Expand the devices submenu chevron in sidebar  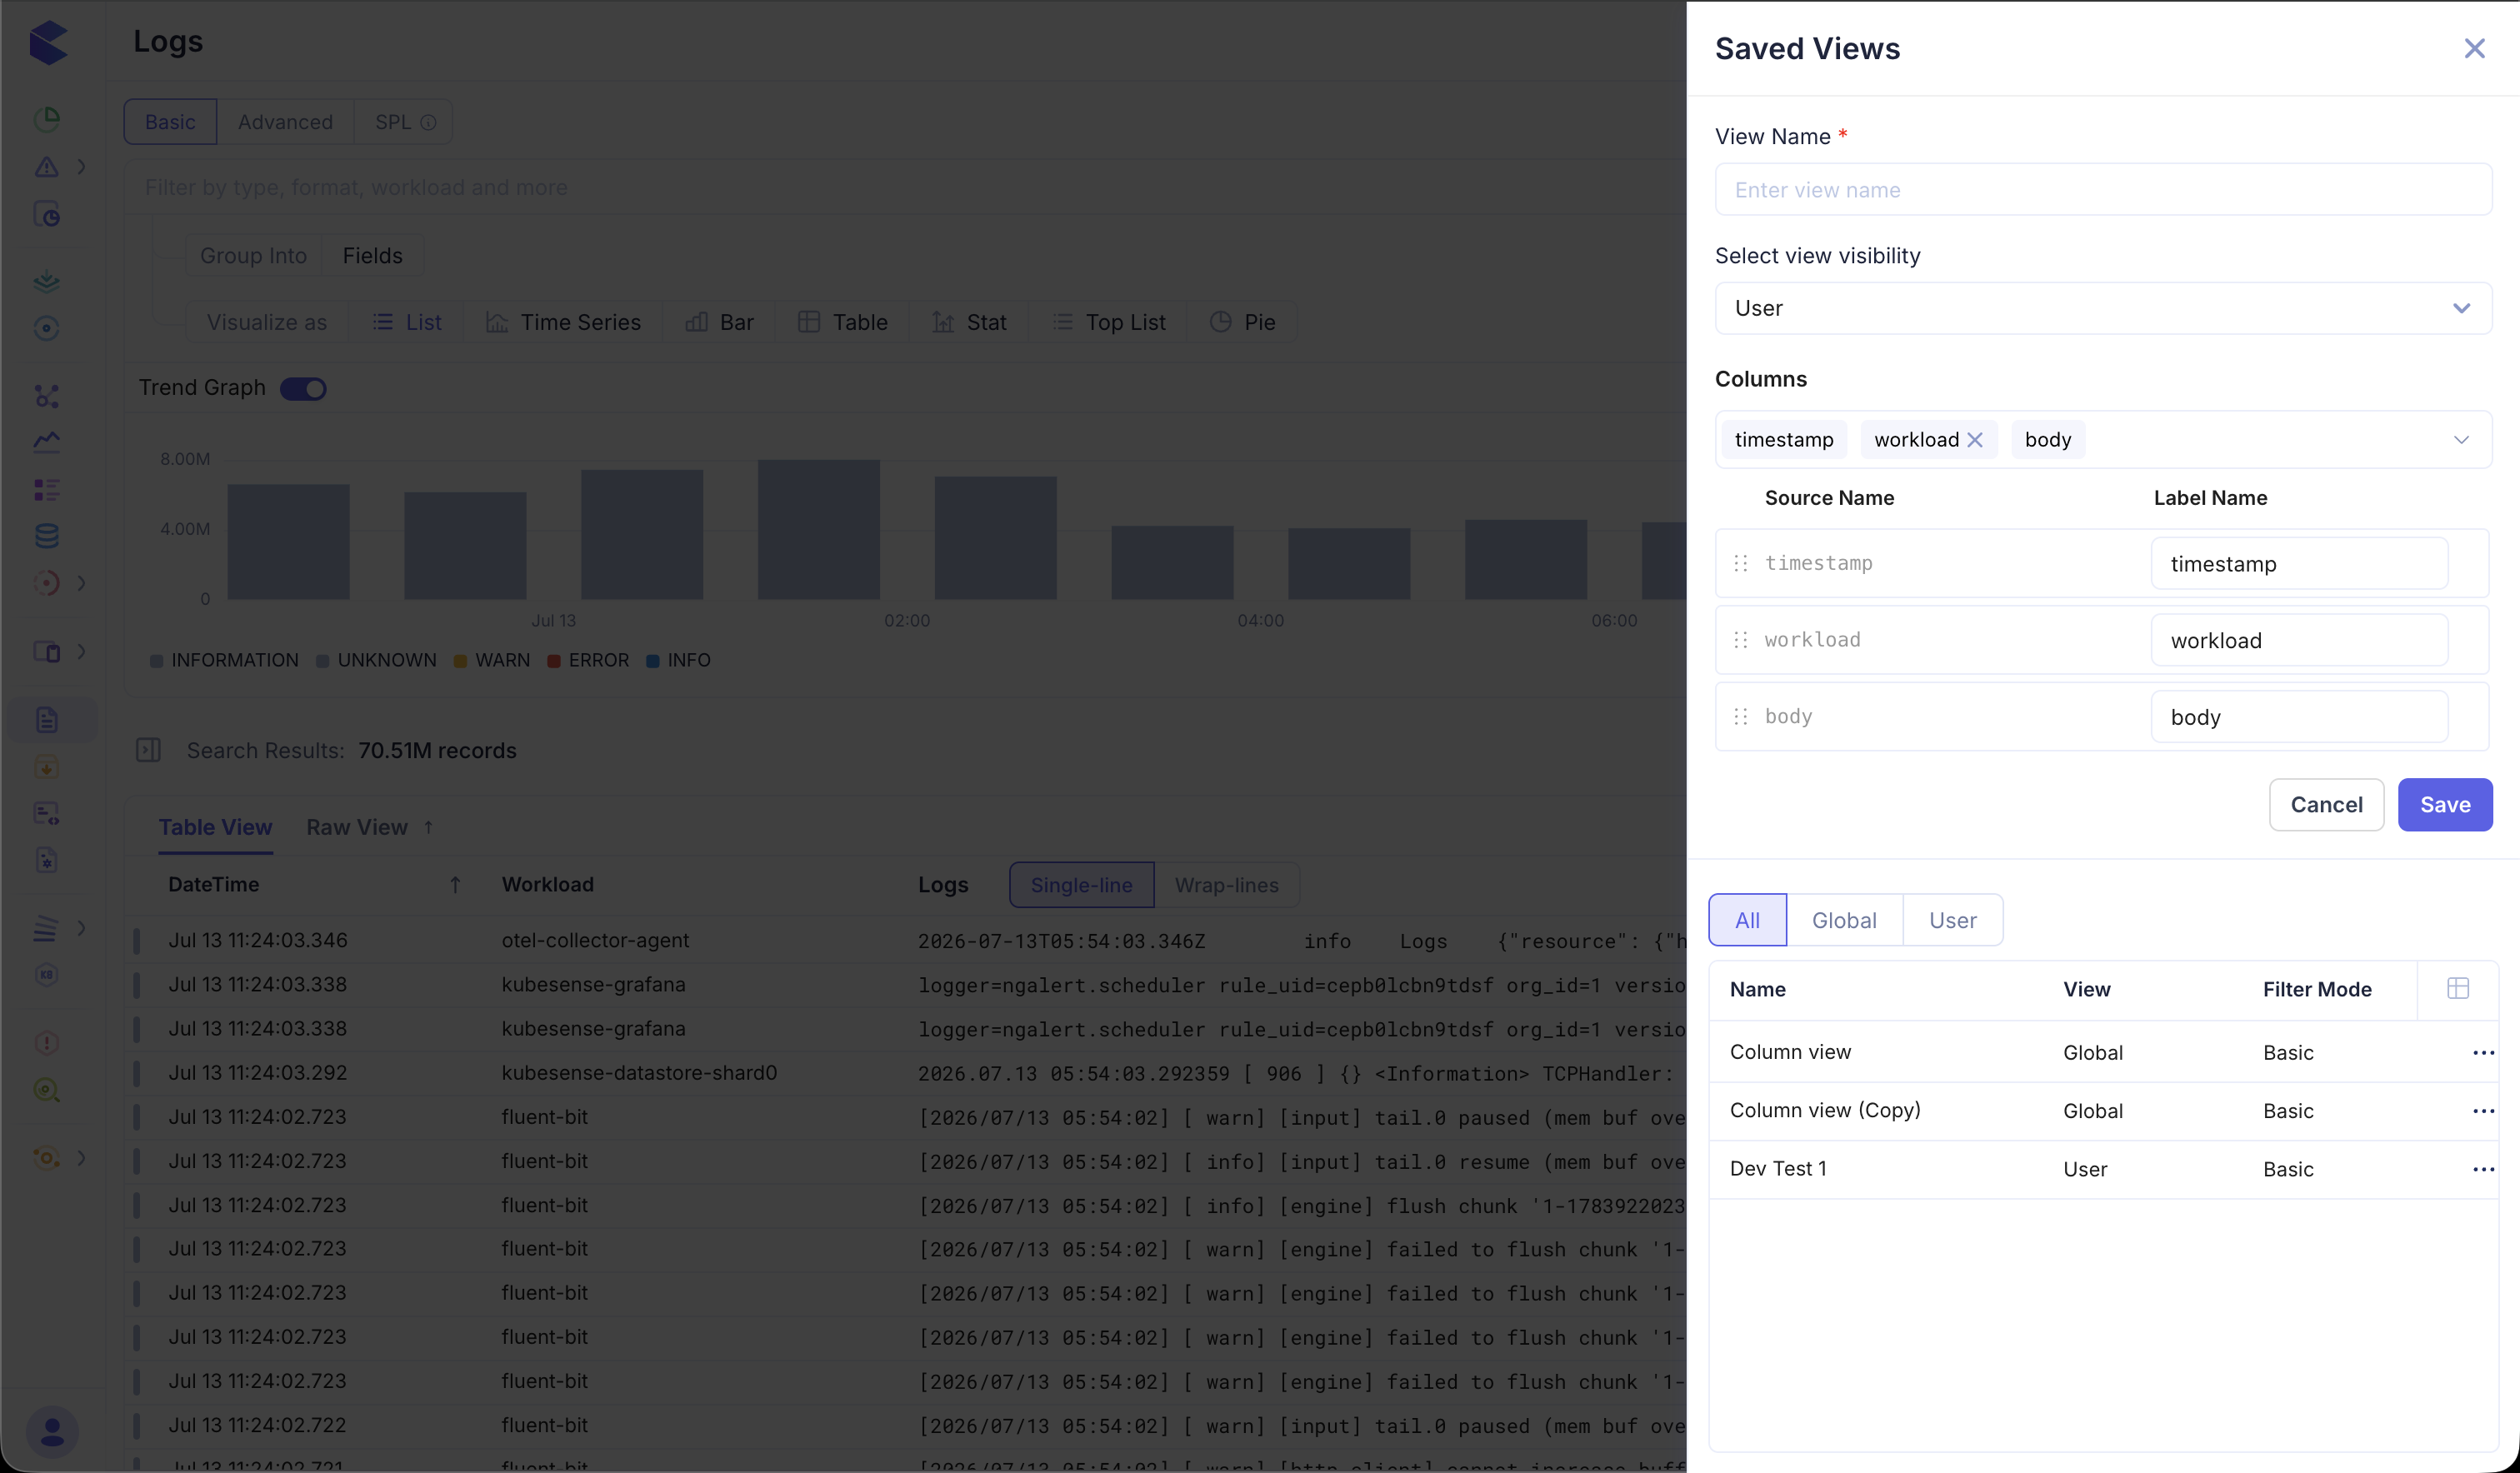(82, 652)
